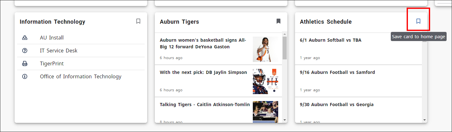Screen dimensions: 452x132
Task: Open the 9/16 Auburn Football vs Samford event
Action: click(337, 72)
